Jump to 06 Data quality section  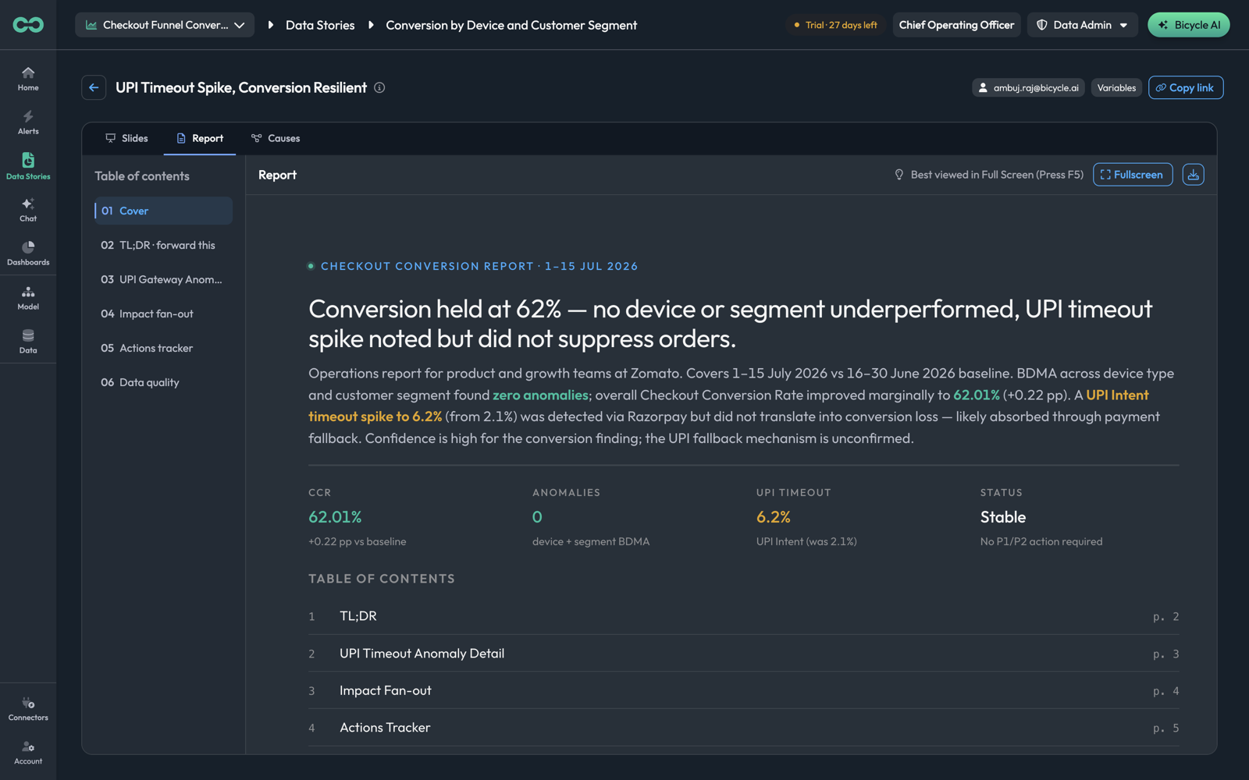pos(163,382)
